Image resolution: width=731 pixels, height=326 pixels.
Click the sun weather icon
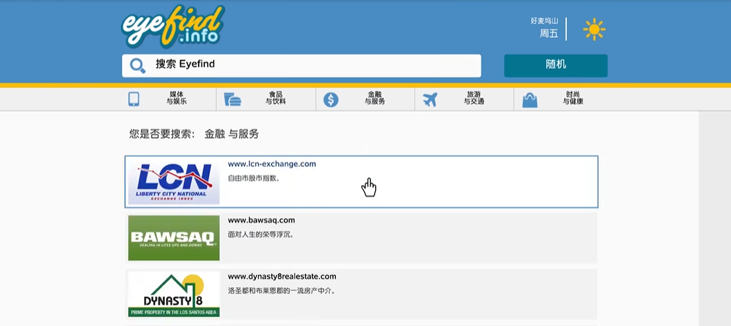pyautogui.click(x=593, y=30)
